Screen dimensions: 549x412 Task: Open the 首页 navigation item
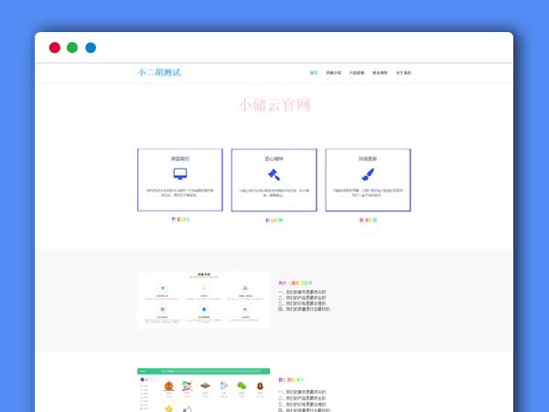pos(314,72)
